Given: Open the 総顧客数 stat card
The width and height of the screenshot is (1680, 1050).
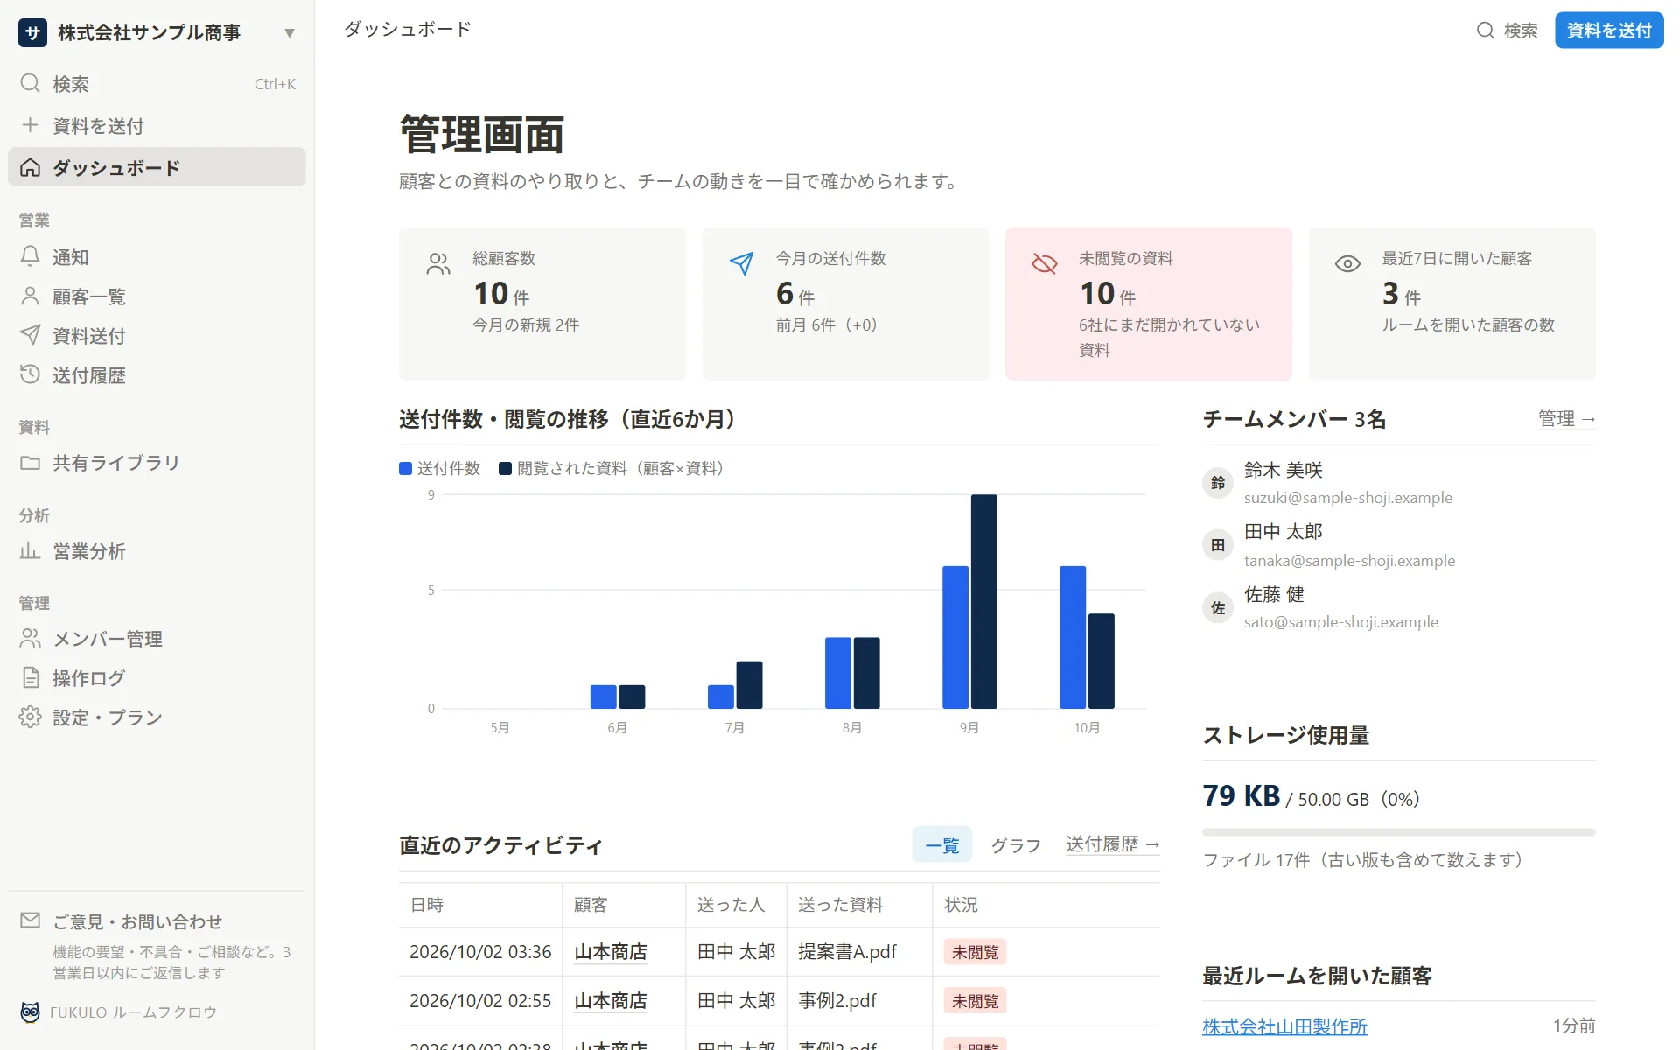Looking at the screenshot, I should (542, 304).
